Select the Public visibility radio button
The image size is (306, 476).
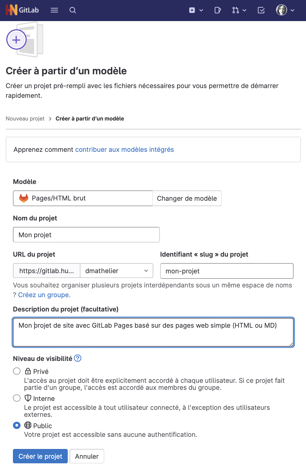(x=17, y=425)
